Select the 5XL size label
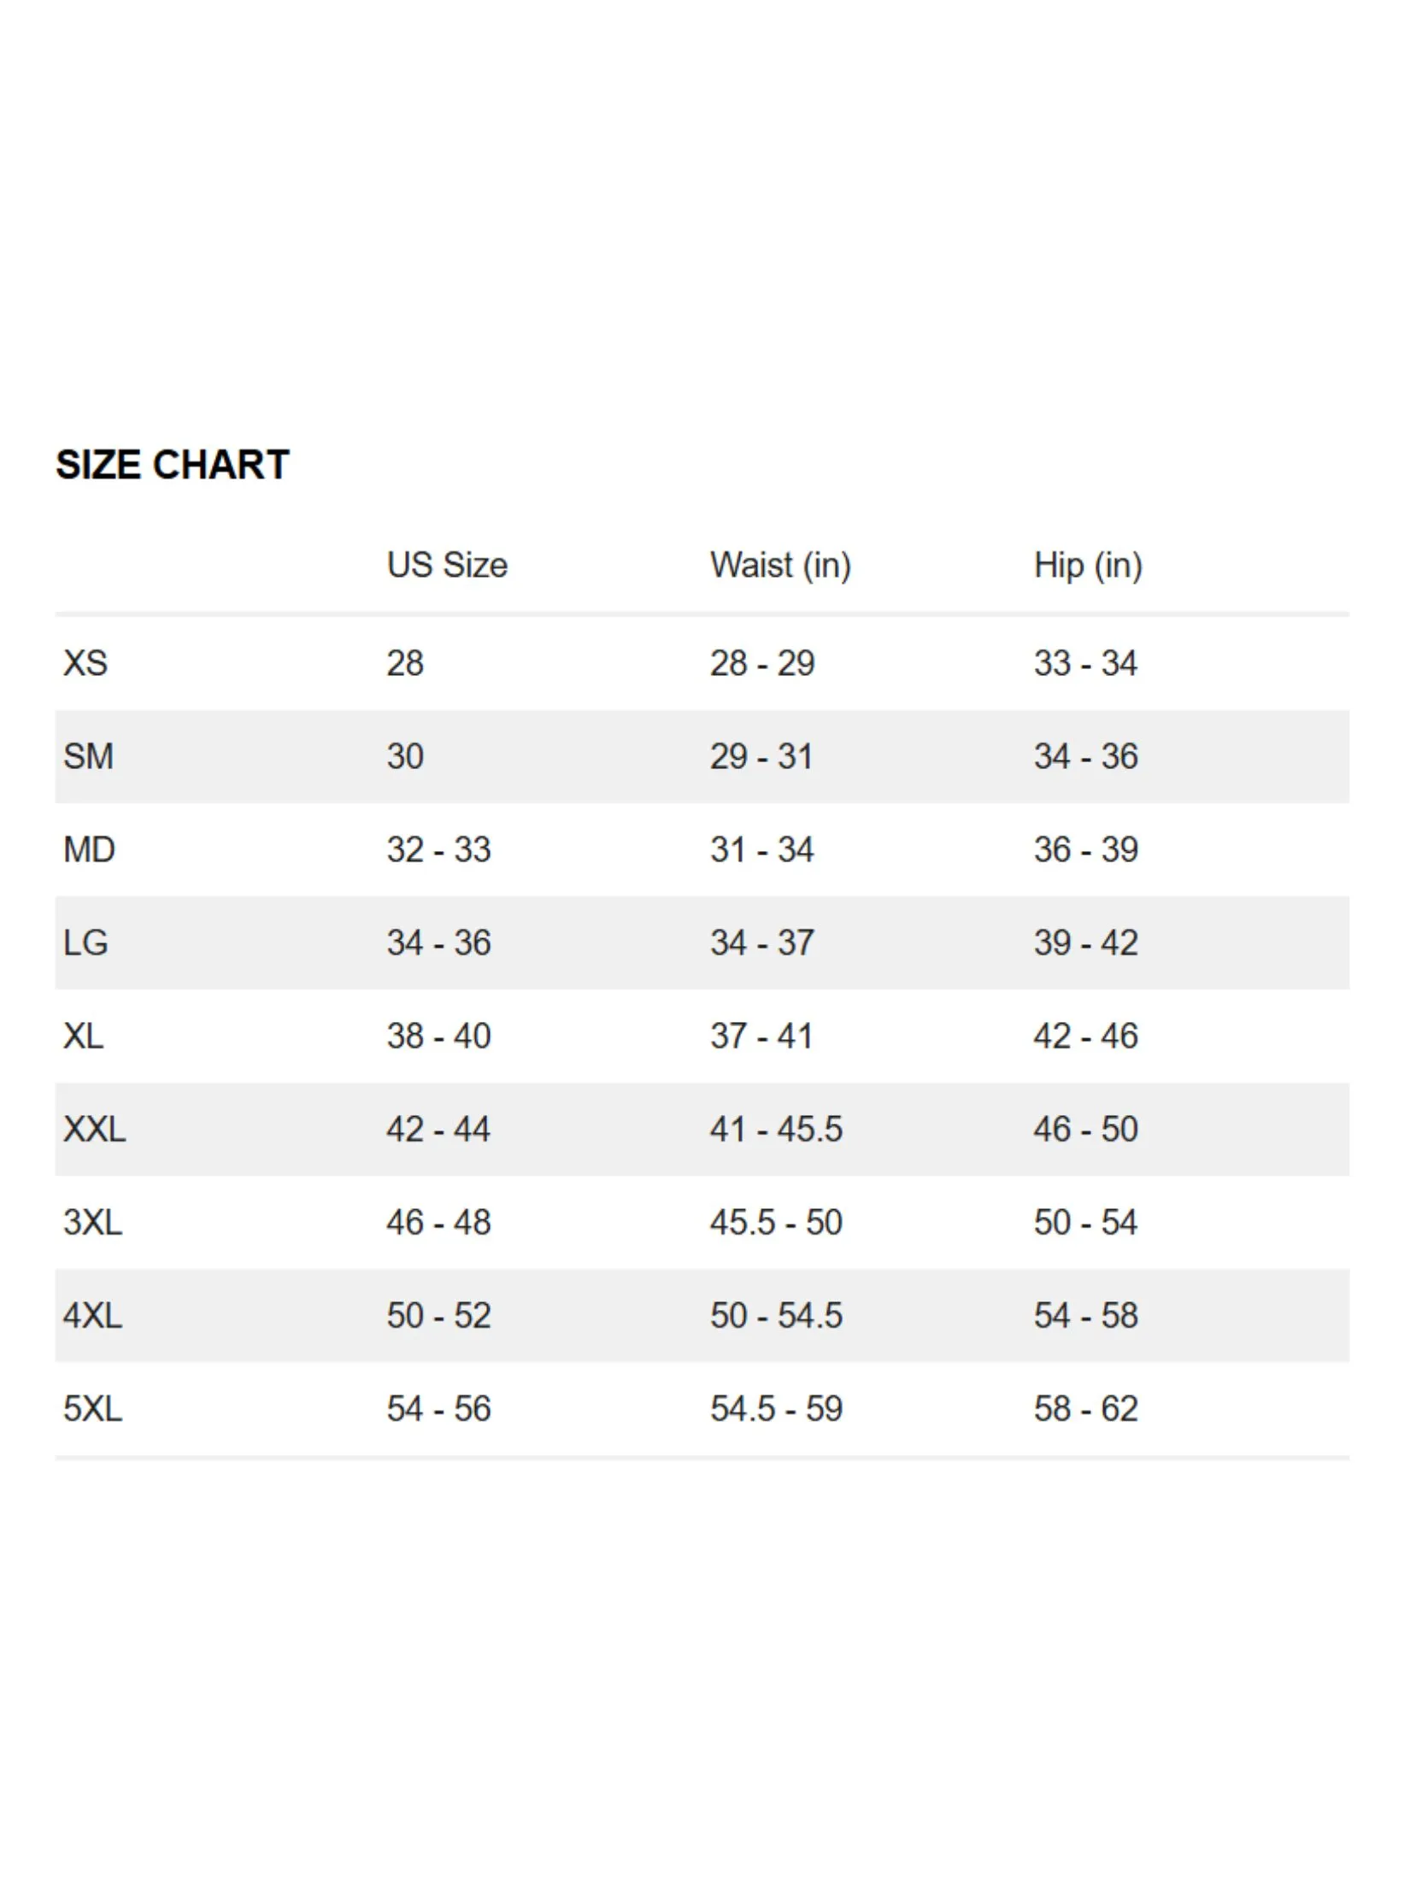 click(x=92, y=1408)
